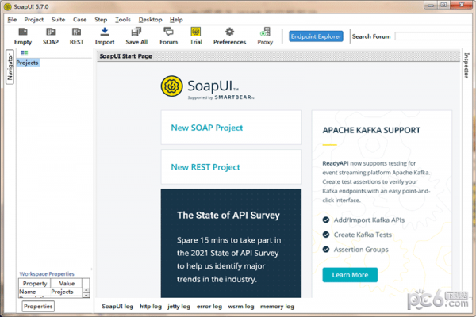Image resolution: width=476 pixels, height=317 pixels.
Task: Create an Empty project from the toolbar
Action: coord(23,36)
